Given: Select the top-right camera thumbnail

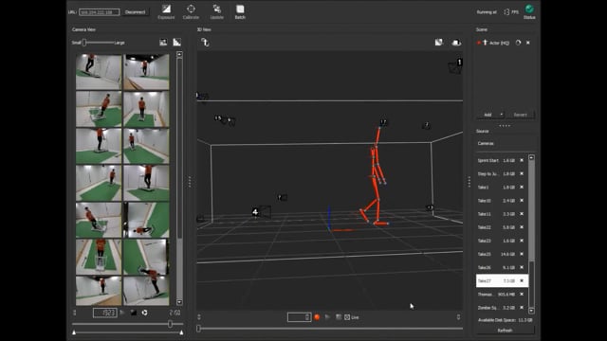Looking at the screenshot, I should pyautogui.click(x=146, y=72).
